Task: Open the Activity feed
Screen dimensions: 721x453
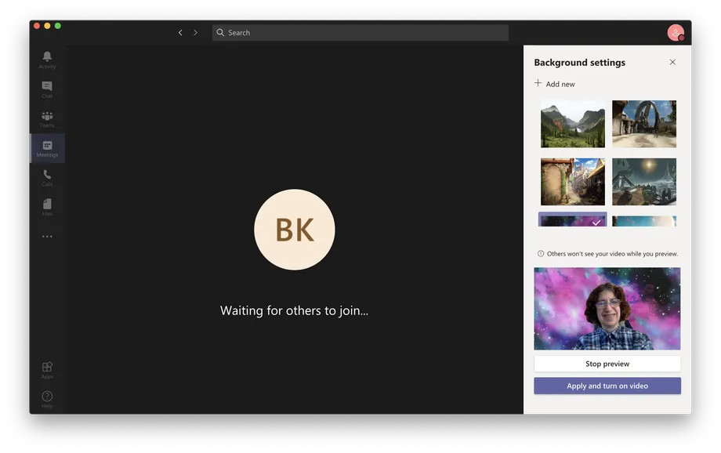Action: point(47,60)
